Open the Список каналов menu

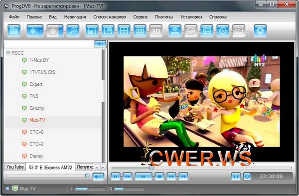point(110,17)
